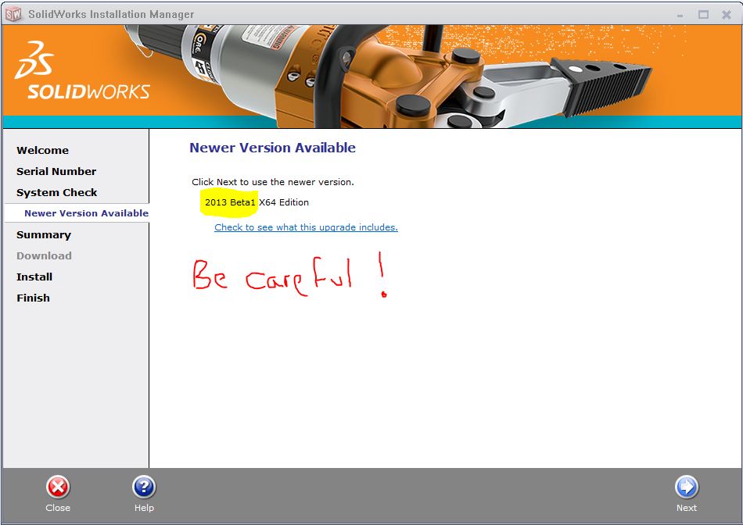Click the SolidWorks title bar app icon
Screen dimensions: 743x525
13,14
